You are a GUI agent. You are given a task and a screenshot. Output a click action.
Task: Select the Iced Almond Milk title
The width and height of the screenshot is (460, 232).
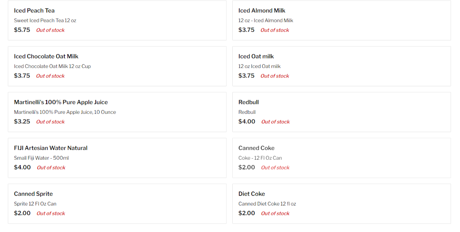click(x=261, y=11)
